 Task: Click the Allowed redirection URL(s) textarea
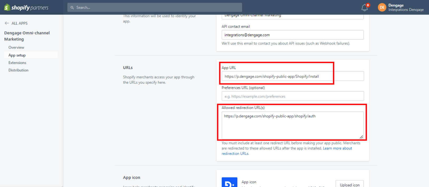(292, 125)
